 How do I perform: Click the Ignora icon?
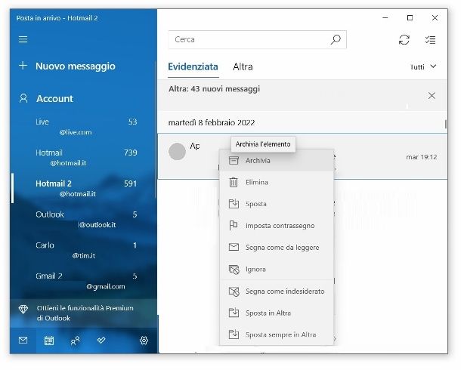[234, 270]
